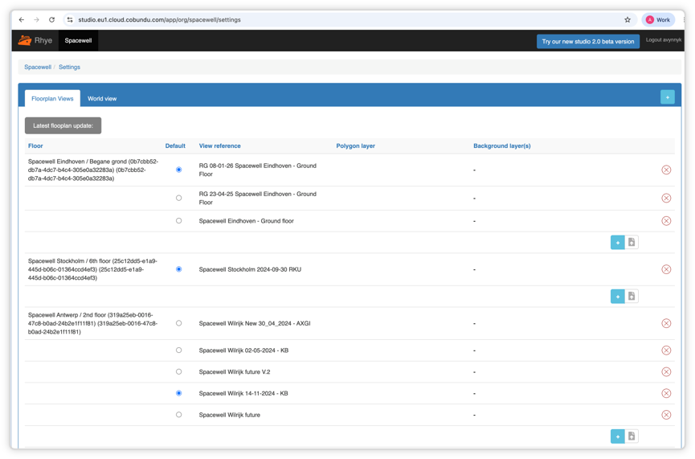
Task: Click the Latest floorplan update button
Action: [x=63, y=125]
